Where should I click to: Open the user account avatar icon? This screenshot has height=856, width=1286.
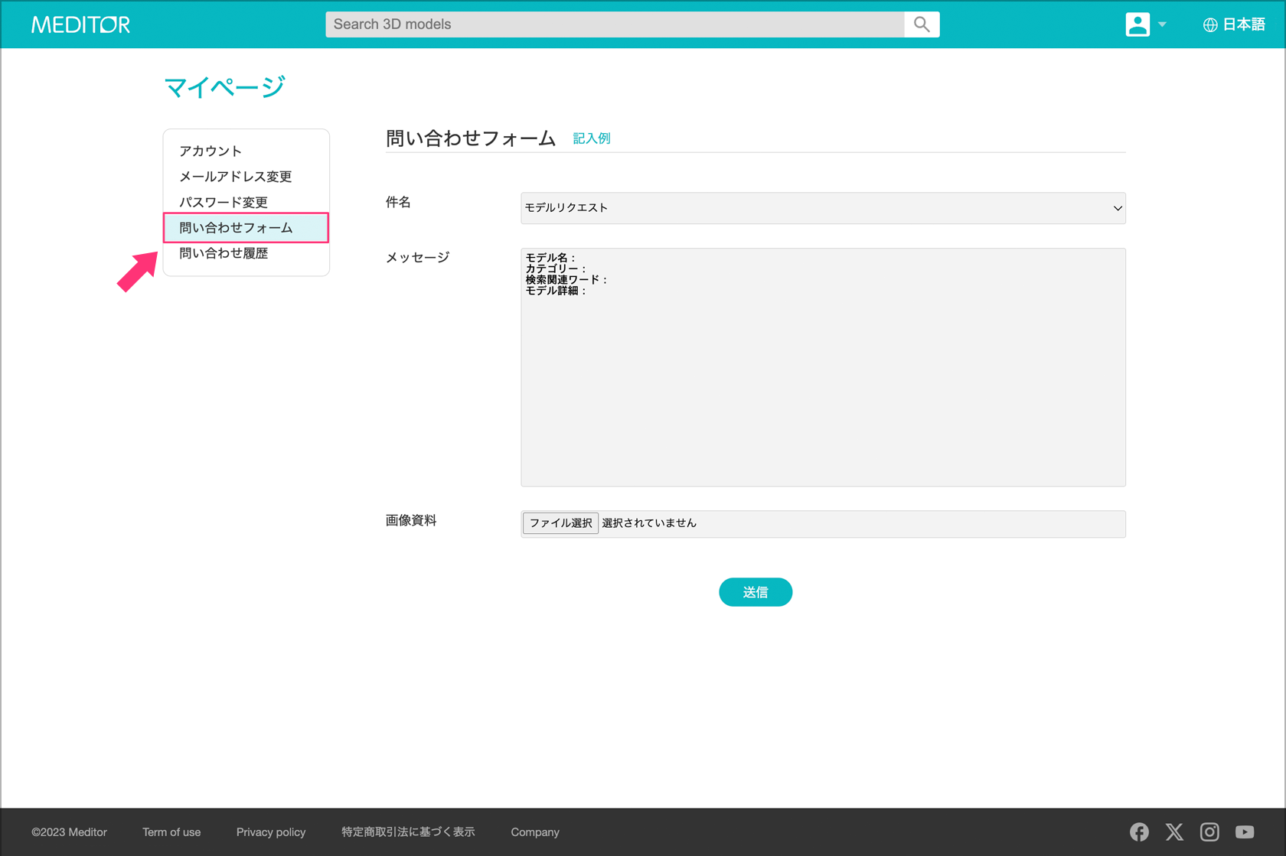point(1137,24)
